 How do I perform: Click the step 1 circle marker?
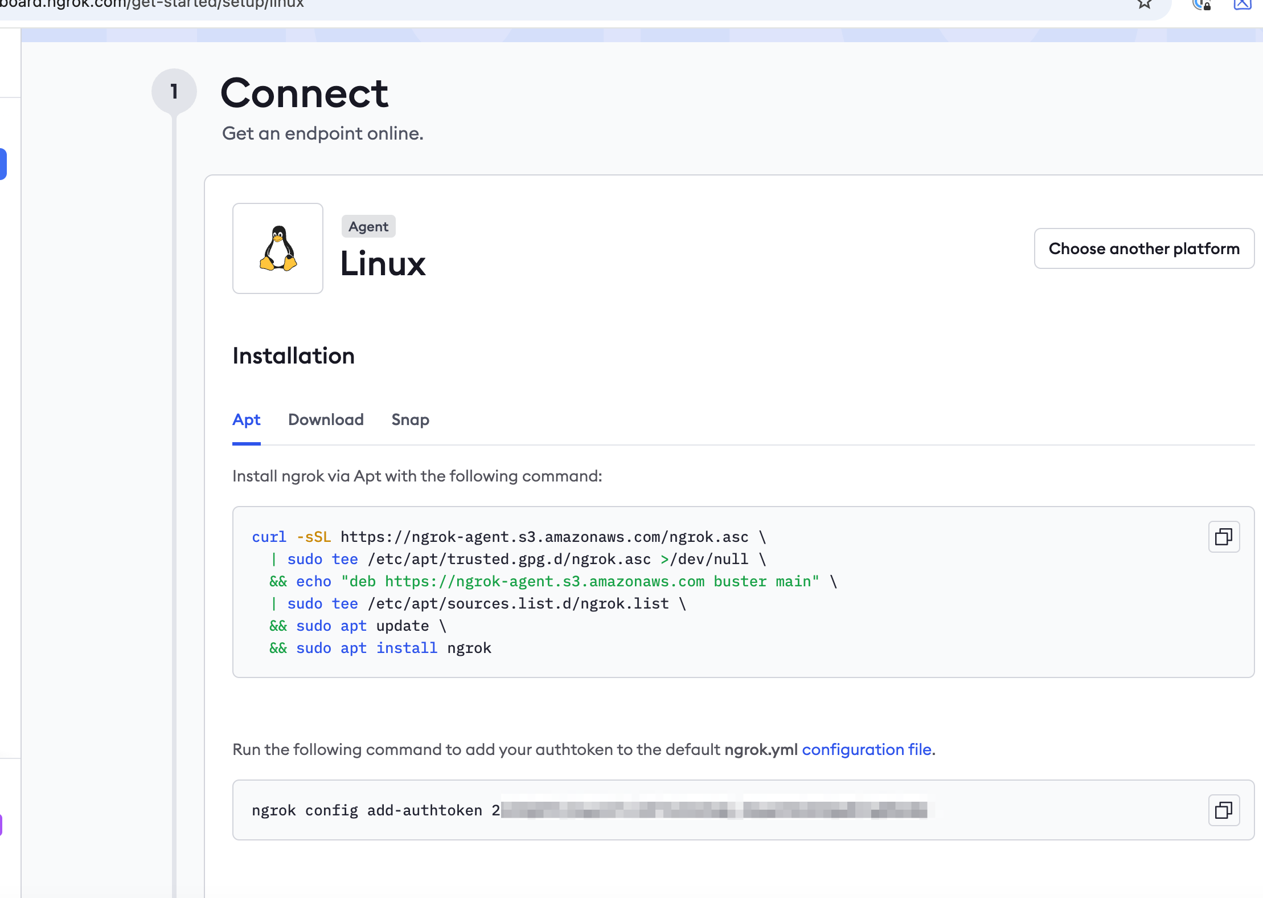[174, 91]
